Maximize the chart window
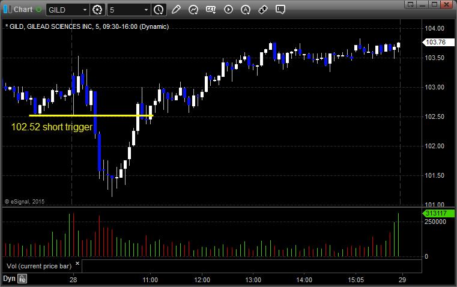The width and height of the screenshot is (457, 287). tap(434, 4)
